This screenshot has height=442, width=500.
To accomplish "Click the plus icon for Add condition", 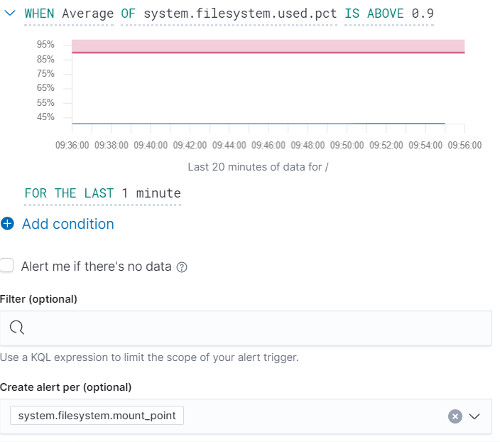I will pos(8,225).
